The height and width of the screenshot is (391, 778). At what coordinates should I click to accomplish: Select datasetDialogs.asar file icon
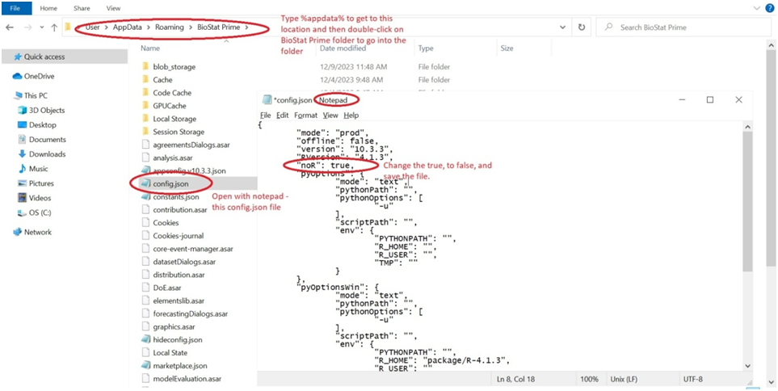click(x=145, y=262)
